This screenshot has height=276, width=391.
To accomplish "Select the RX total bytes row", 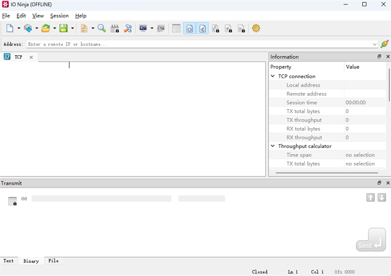I will pyautogui.click(x=327, y=128).
